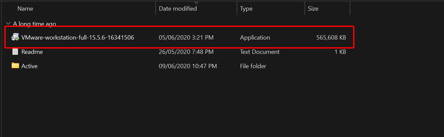Click the Type column header

coord(246,9)
